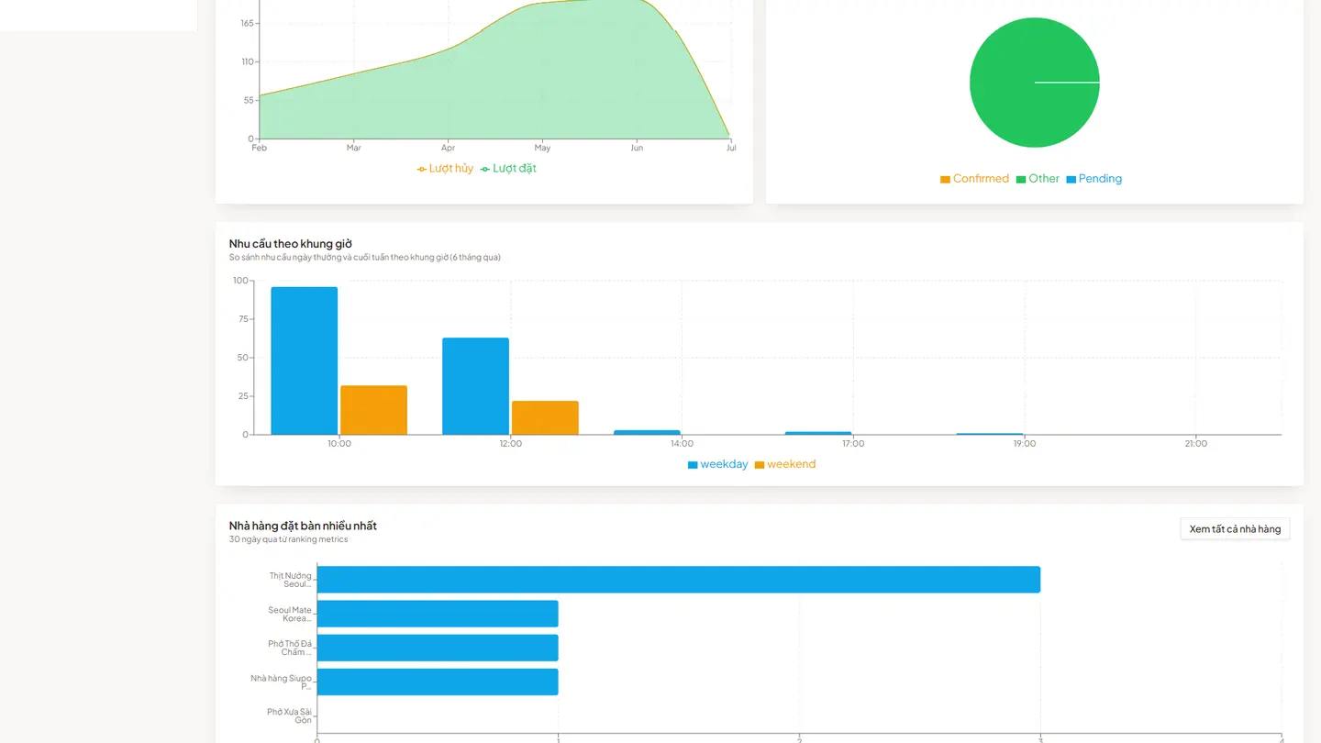The width and height of the screenshot is (1321, 743).
Task: Click the 12:00 weekday blue bar
Action: point(475,386)
